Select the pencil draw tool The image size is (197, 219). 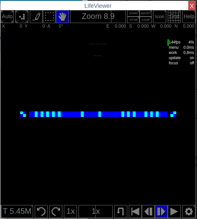coord(36,17)
